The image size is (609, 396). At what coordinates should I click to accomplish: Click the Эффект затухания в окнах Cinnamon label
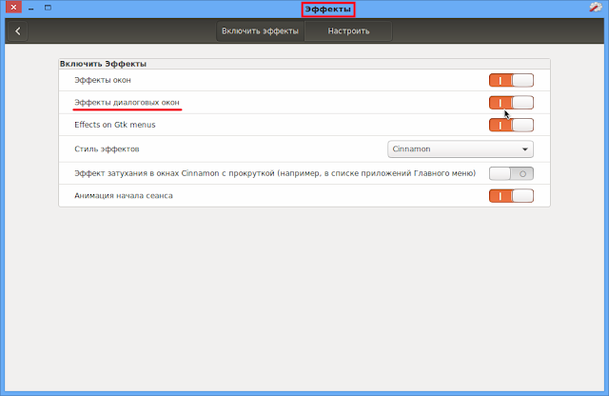coord(275,173)
